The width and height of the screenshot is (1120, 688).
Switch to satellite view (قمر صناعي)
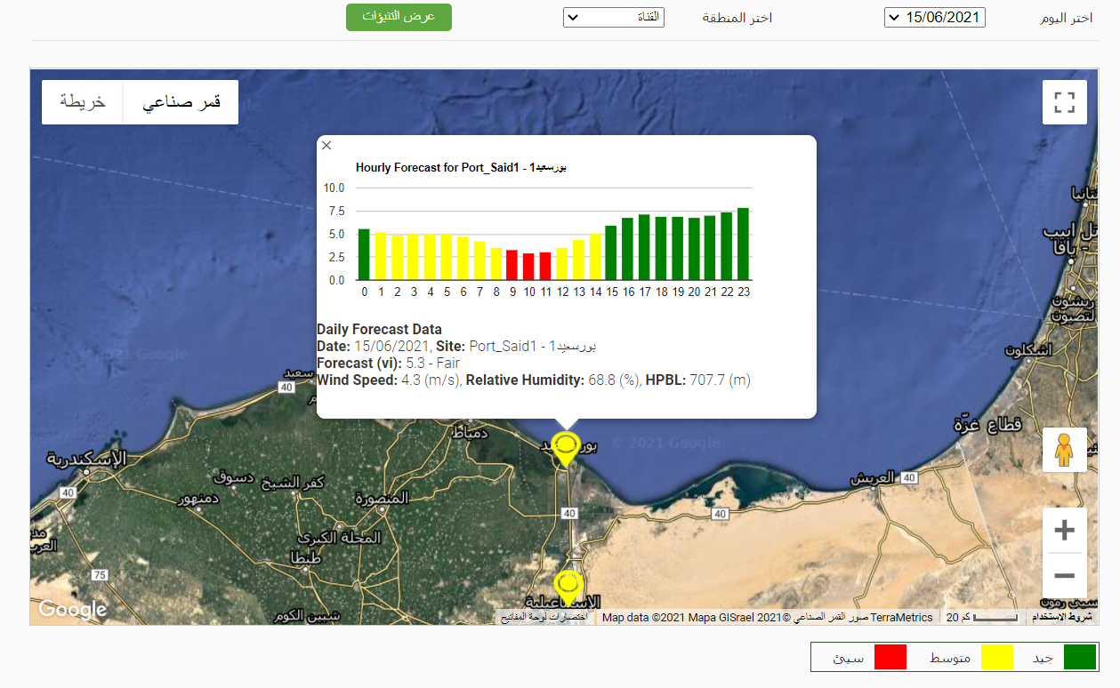(181, 102)
